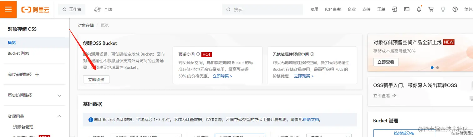Click 立即查看 → under OSS新手入门
The image size is (473, 137).
coord(384,96)
